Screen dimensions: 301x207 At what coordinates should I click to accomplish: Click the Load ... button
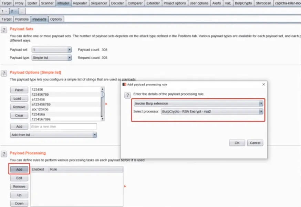19,99
